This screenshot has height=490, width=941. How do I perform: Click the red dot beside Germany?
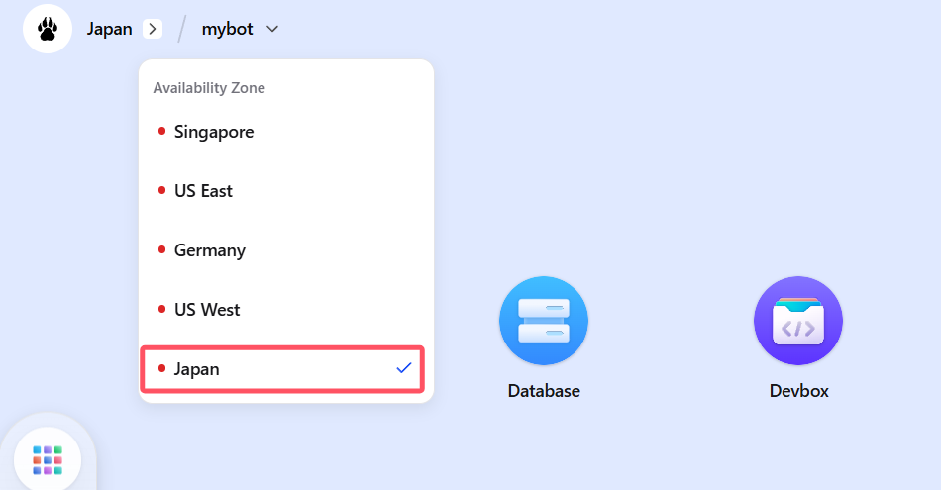(161, 249)
